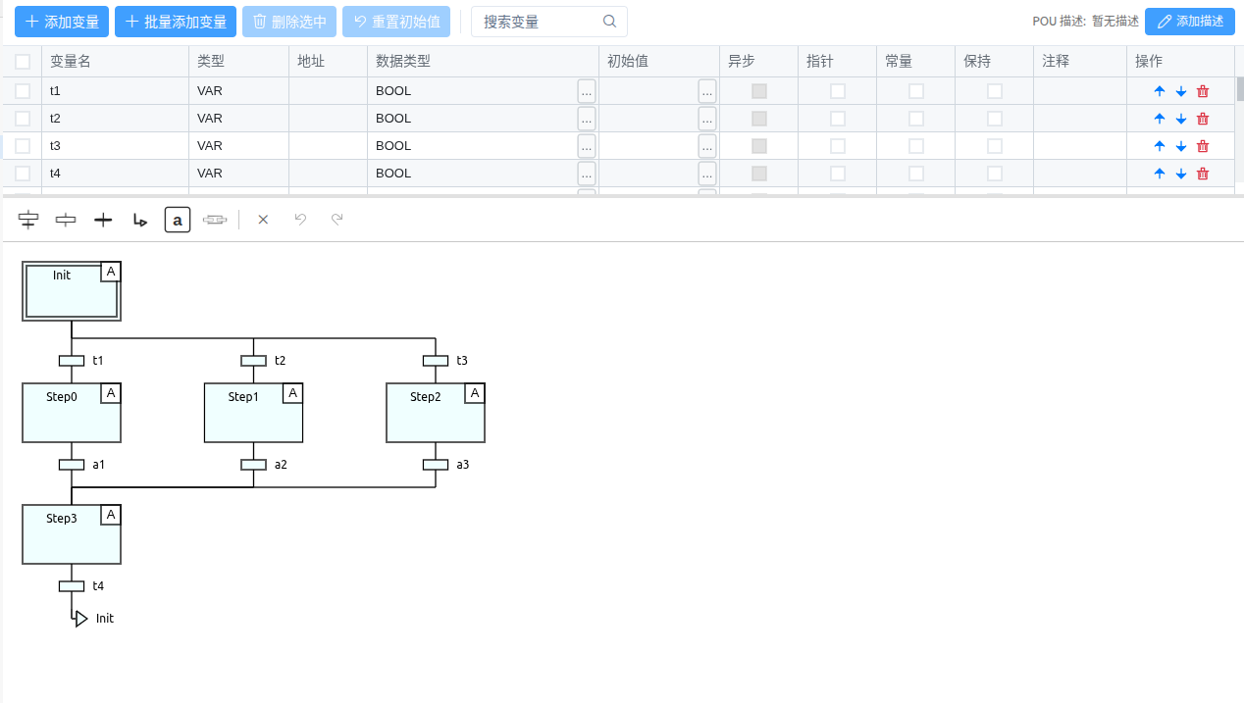Click the 重置初始值 button
The height and width of the screenshot is (703, 1244).
point(396,22)
